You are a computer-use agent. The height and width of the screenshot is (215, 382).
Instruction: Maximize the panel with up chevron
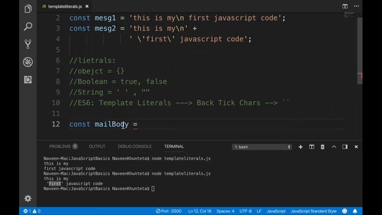coord(334,147)
